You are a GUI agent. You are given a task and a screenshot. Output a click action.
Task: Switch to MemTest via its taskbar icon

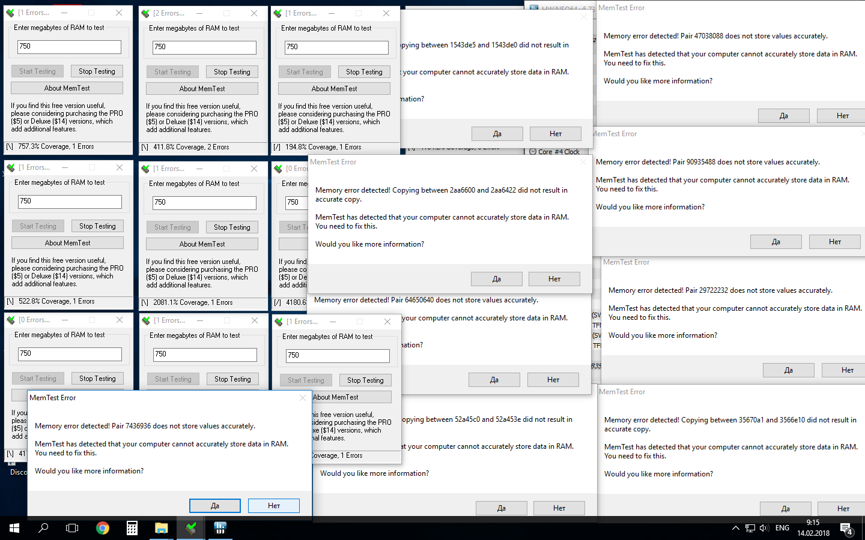pyautogui.click(x=190, y=528)
